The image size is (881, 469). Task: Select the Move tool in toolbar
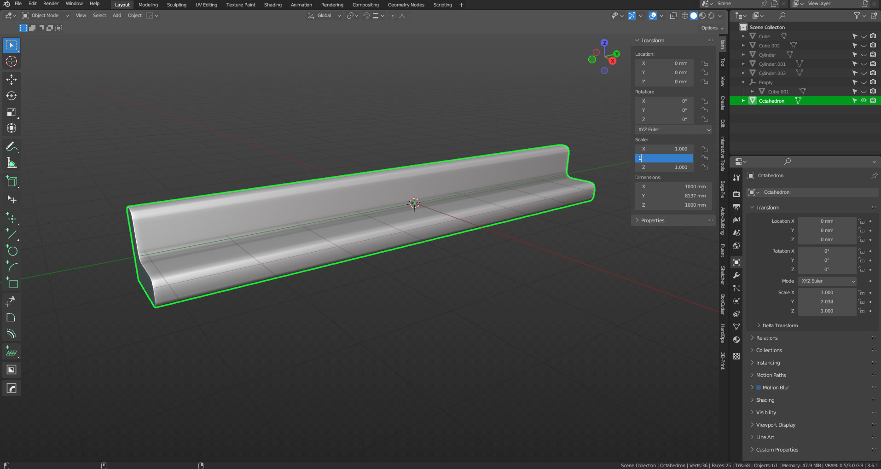[12, 80]
